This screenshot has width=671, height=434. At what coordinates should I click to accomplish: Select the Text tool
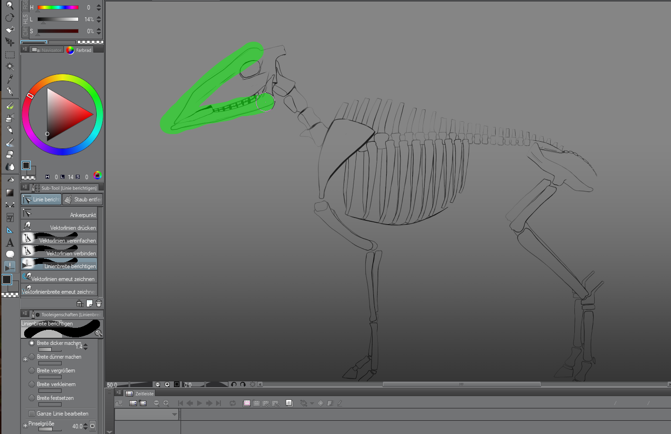(x=9, y=243)
